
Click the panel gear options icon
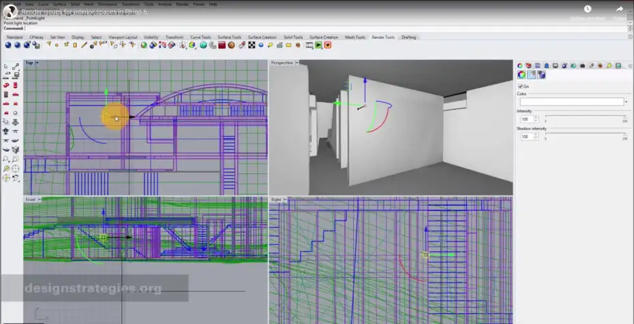pos(630,66)
